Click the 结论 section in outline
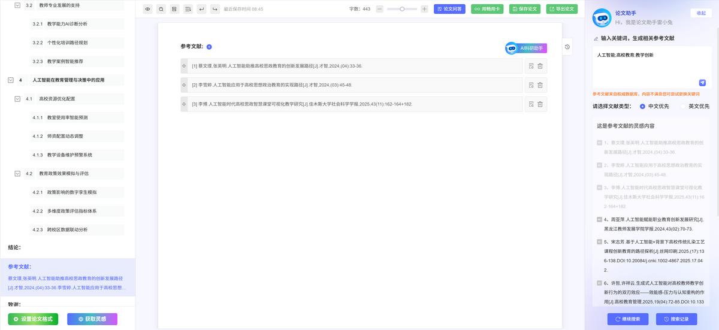This screenshot has height=330, width=719. click(14, 247)
